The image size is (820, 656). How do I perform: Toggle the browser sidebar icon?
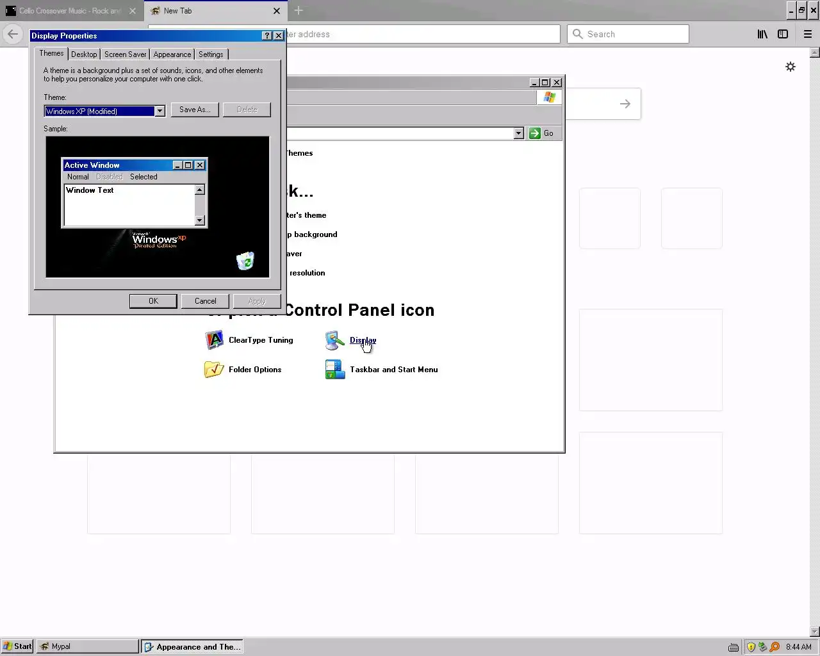(783, 34)
